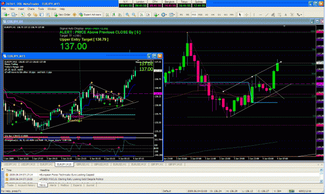The image size is (325, 194).
Task: Close the terminal panel with X
Action: pyautogui.click(x=2, y=169)
